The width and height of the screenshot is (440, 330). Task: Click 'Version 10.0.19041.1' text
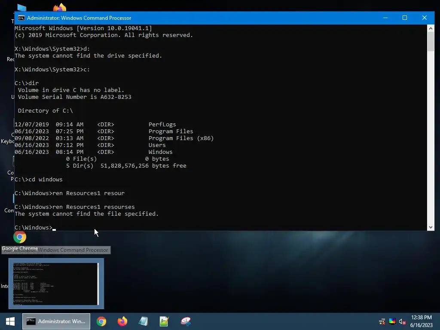click(x=114, y=28)
